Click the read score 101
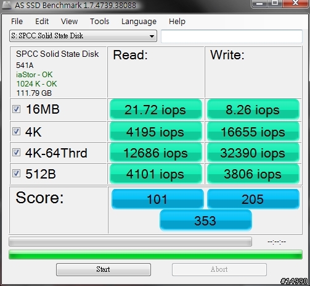 [x=157, y=199]
